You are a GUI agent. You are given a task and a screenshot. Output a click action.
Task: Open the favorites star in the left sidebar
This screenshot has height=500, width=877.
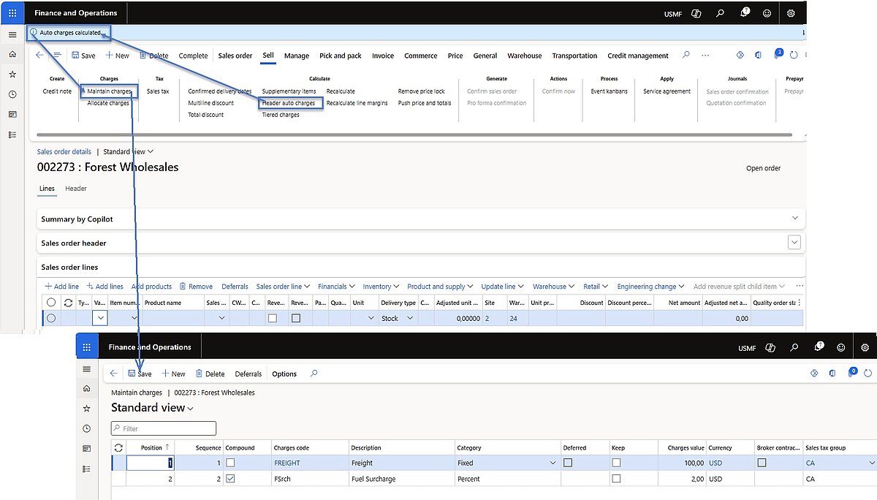pos(12,73)
